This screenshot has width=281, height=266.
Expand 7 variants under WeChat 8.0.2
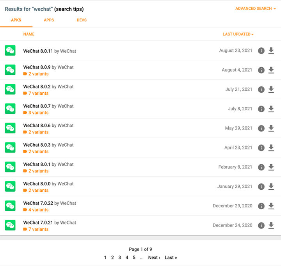pyautogui.click(x=38, y=93)
